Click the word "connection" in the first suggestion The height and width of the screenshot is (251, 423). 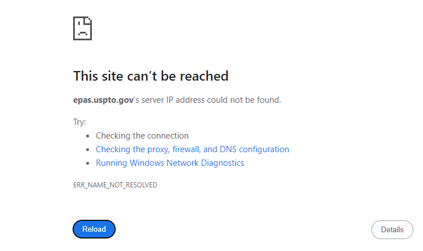tap(167, 136)
